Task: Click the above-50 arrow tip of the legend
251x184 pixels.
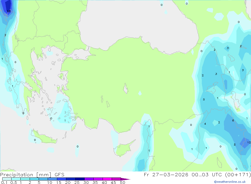Action: coord(125,179)
